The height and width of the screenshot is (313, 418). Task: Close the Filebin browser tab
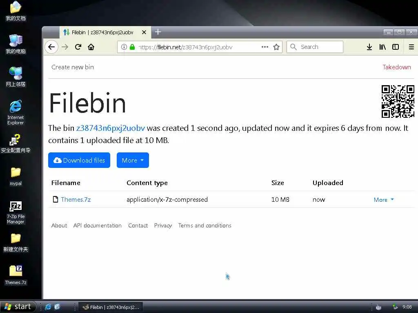click(x=144, y=32)
